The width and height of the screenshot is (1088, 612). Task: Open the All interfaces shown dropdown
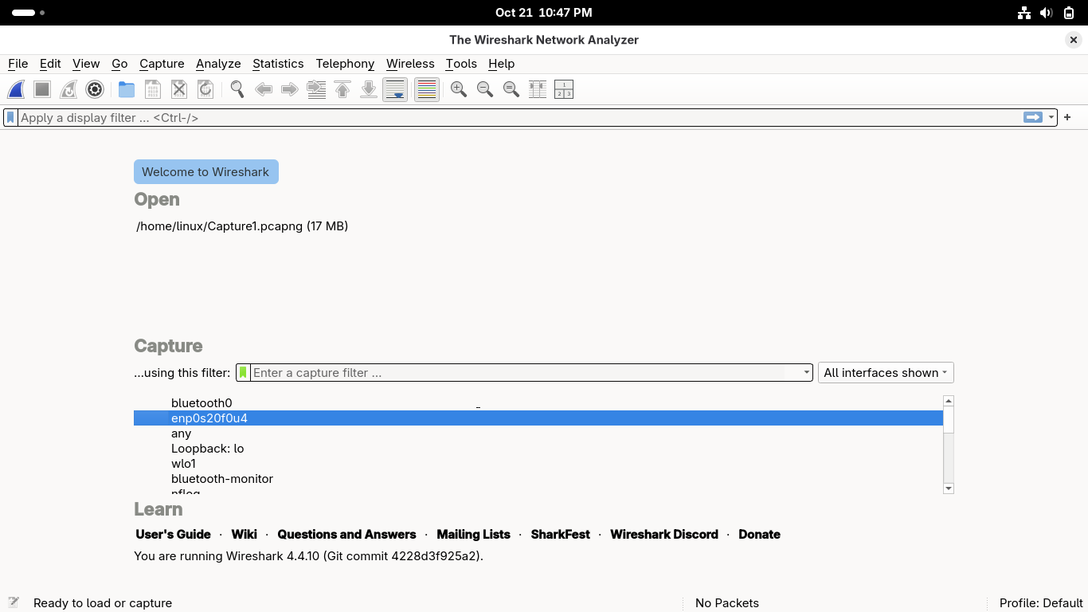coord(885,373)
